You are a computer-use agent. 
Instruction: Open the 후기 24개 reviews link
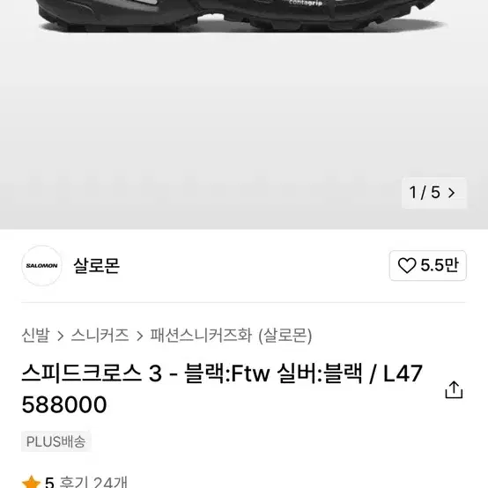click(x=93, y=482)
